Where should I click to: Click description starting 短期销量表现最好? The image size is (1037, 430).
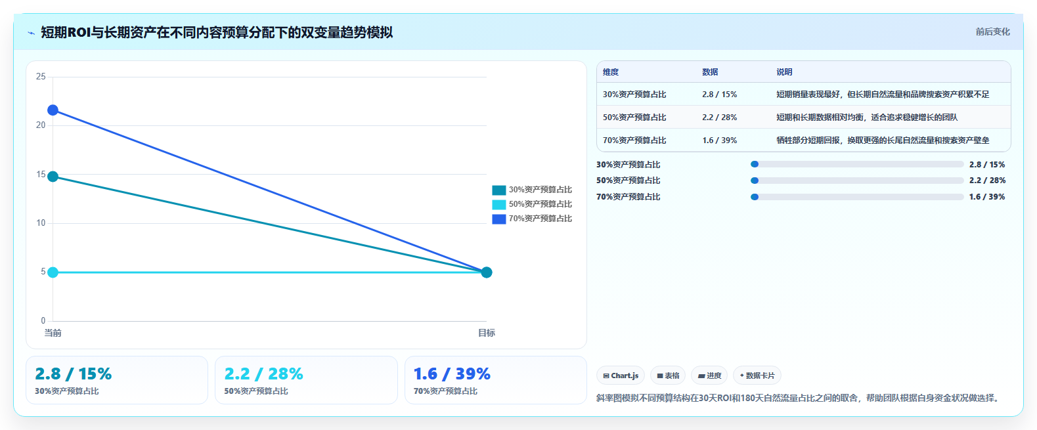point(883,95)
